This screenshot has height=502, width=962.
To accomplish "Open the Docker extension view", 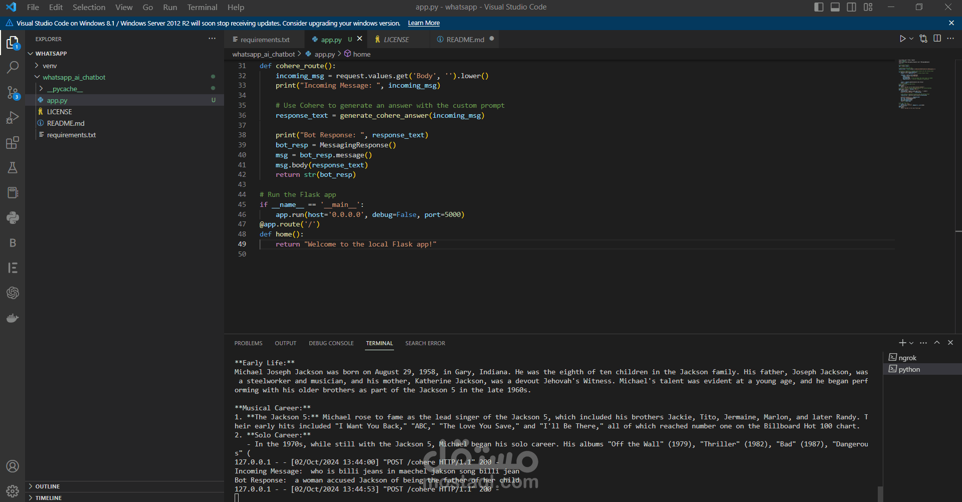I will tap(13, 318).
